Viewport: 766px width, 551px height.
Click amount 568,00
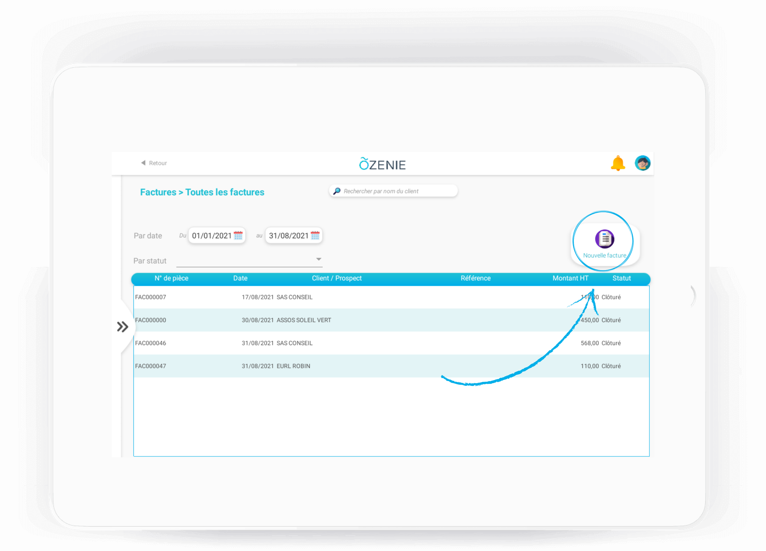pyautogui.click(x=590, y=343)
